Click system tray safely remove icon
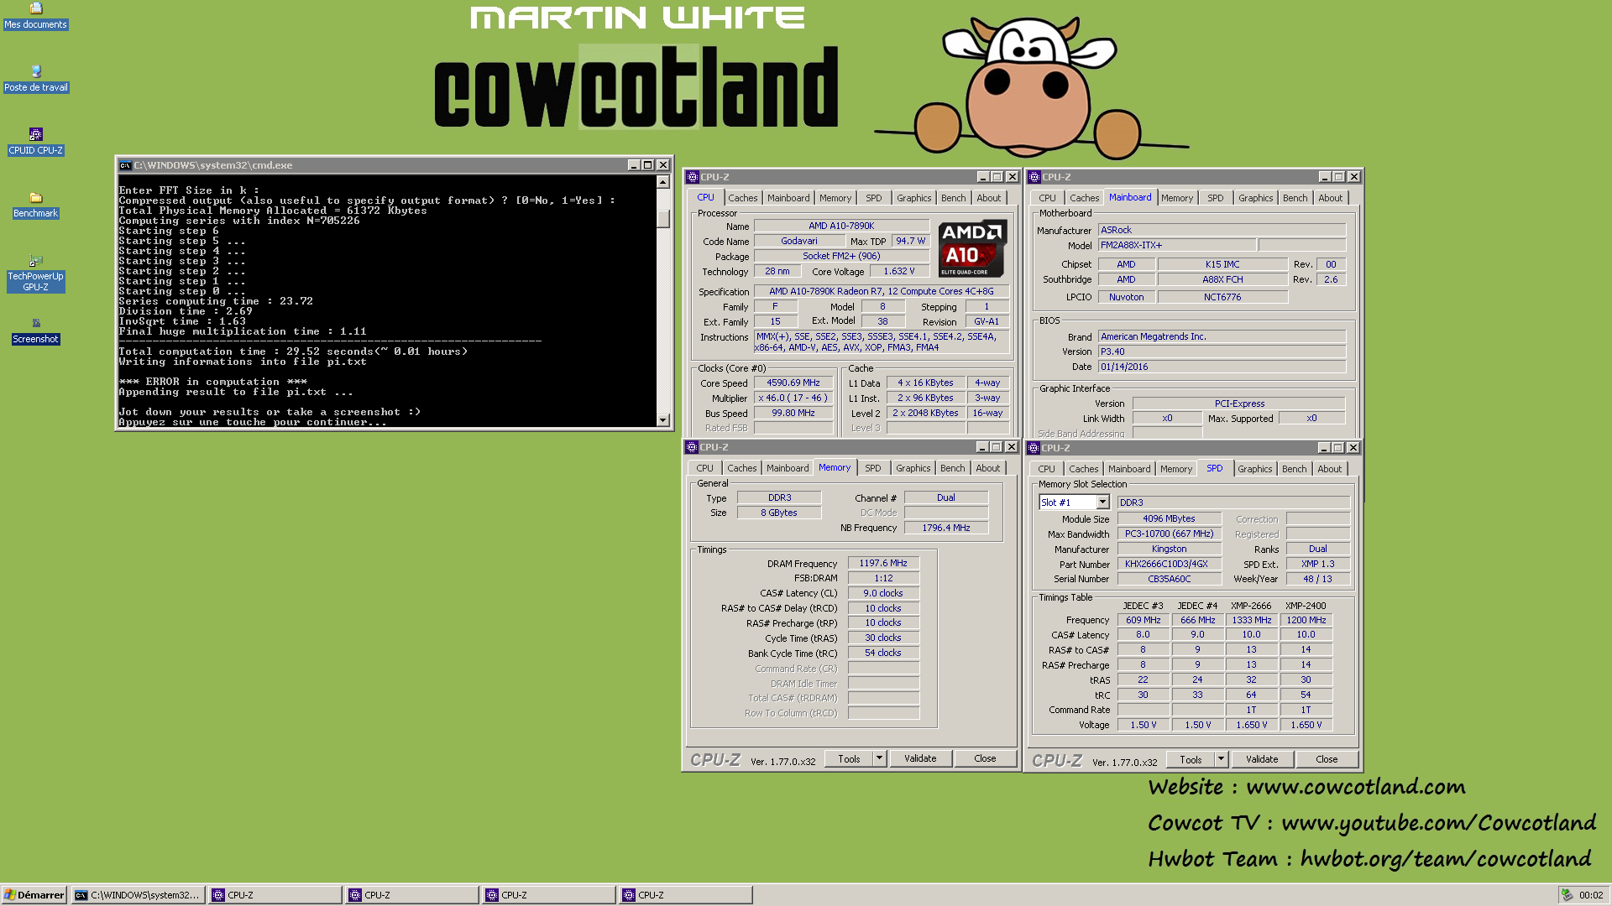The height and width of the screenshot is (906, 1612). point(1567,895)
